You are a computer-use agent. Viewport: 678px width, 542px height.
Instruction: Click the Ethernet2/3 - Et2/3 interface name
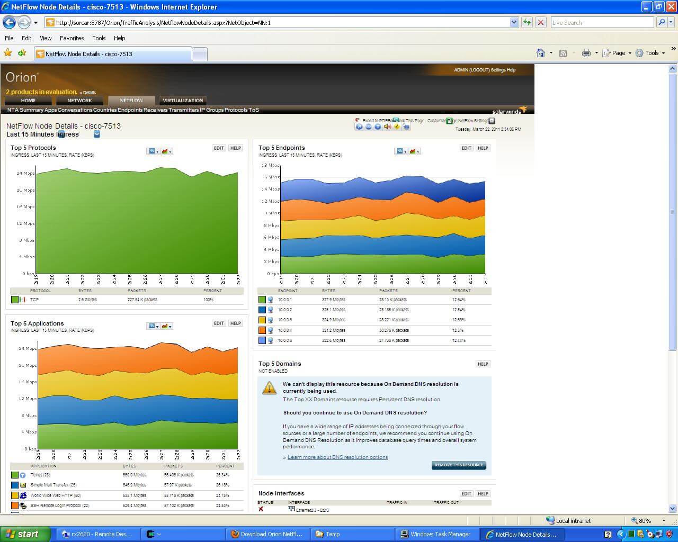point(313,510)
